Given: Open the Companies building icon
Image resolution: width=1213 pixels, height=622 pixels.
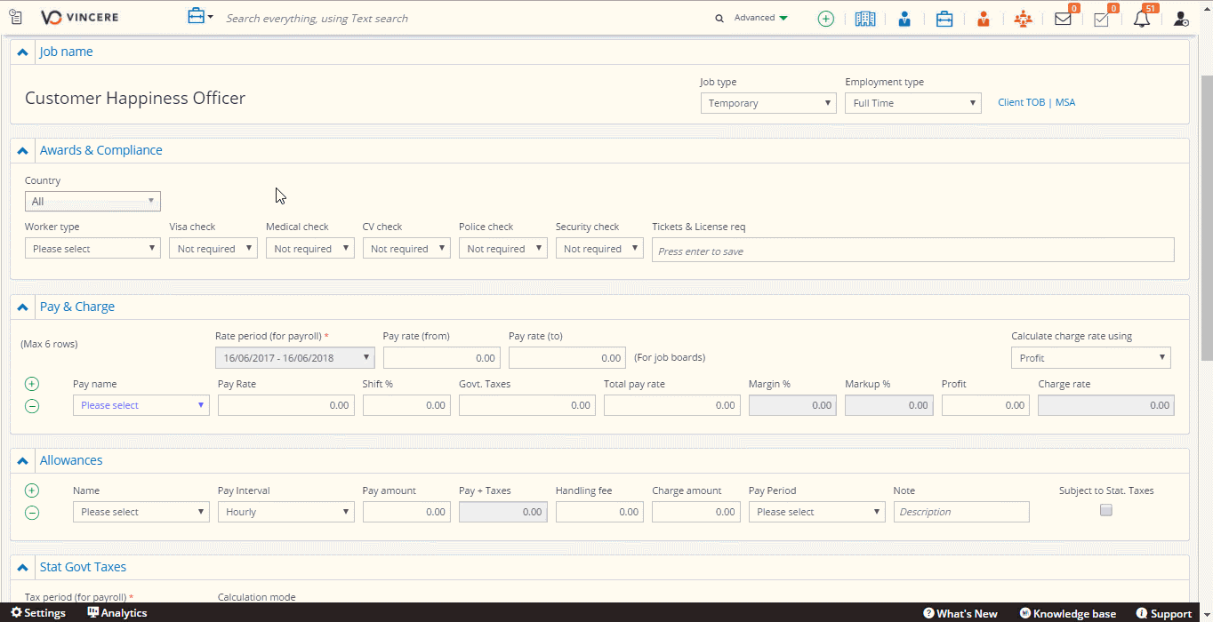Looking at the screenshot, I should pyautogui.click(x=864, y=19).
